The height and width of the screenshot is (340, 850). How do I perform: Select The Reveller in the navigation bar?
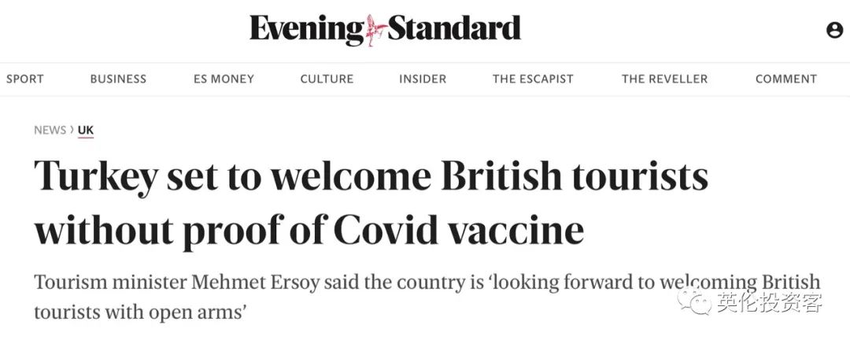pos(664,79)
